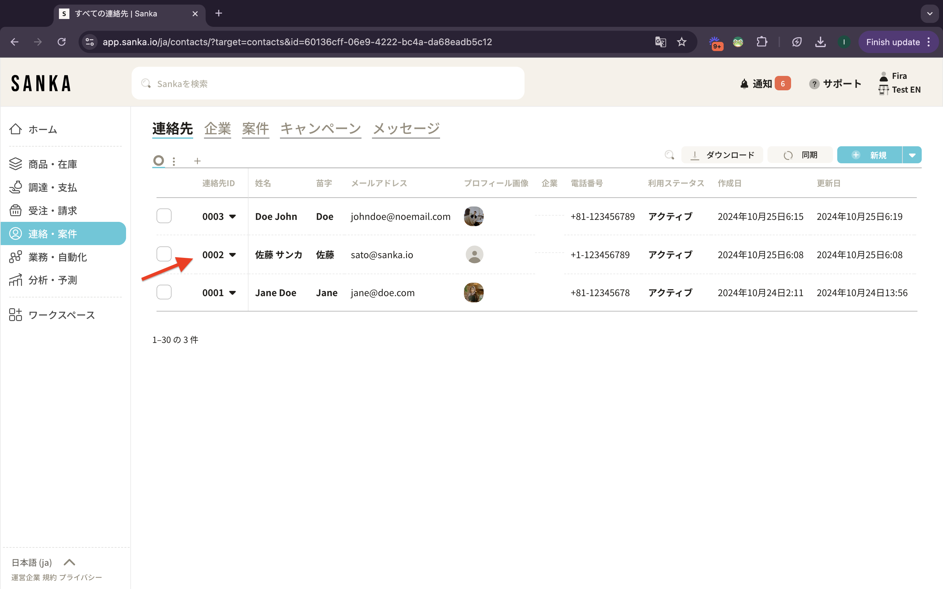Bookmark page with the star icon
The width and height of the screenshot is (943, 589).
point(681,42)
